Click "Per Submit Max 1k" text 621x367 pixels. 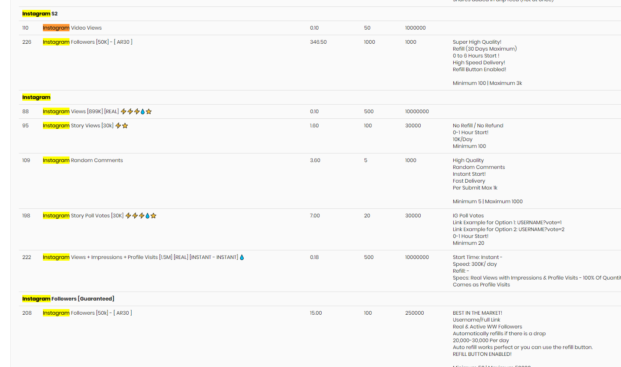475,188
